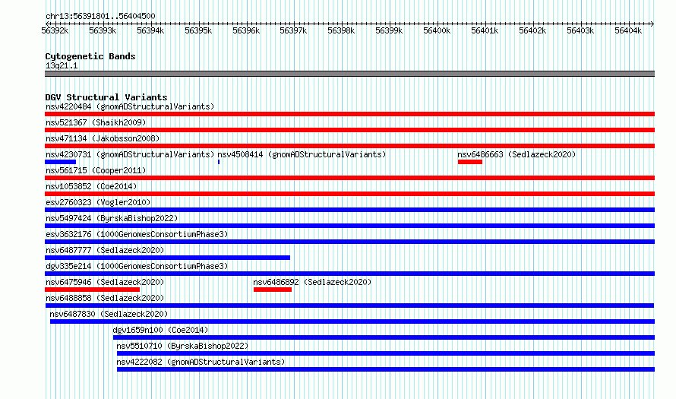Click the 56404k ruler tick
Image resolution: width=676 pixels, height=399 pixels.
pyautogui.click(x=629, y=30)
